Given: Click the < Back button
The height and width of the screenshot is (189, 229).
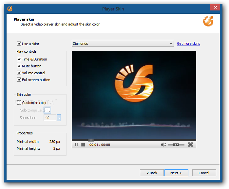Looking at the screenshot, I should click(x=152, y=173).
